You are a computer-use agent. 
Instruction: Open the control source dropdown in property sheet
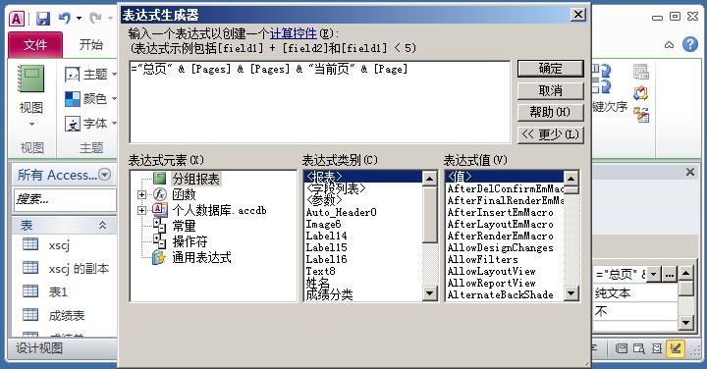click(654, 274)
